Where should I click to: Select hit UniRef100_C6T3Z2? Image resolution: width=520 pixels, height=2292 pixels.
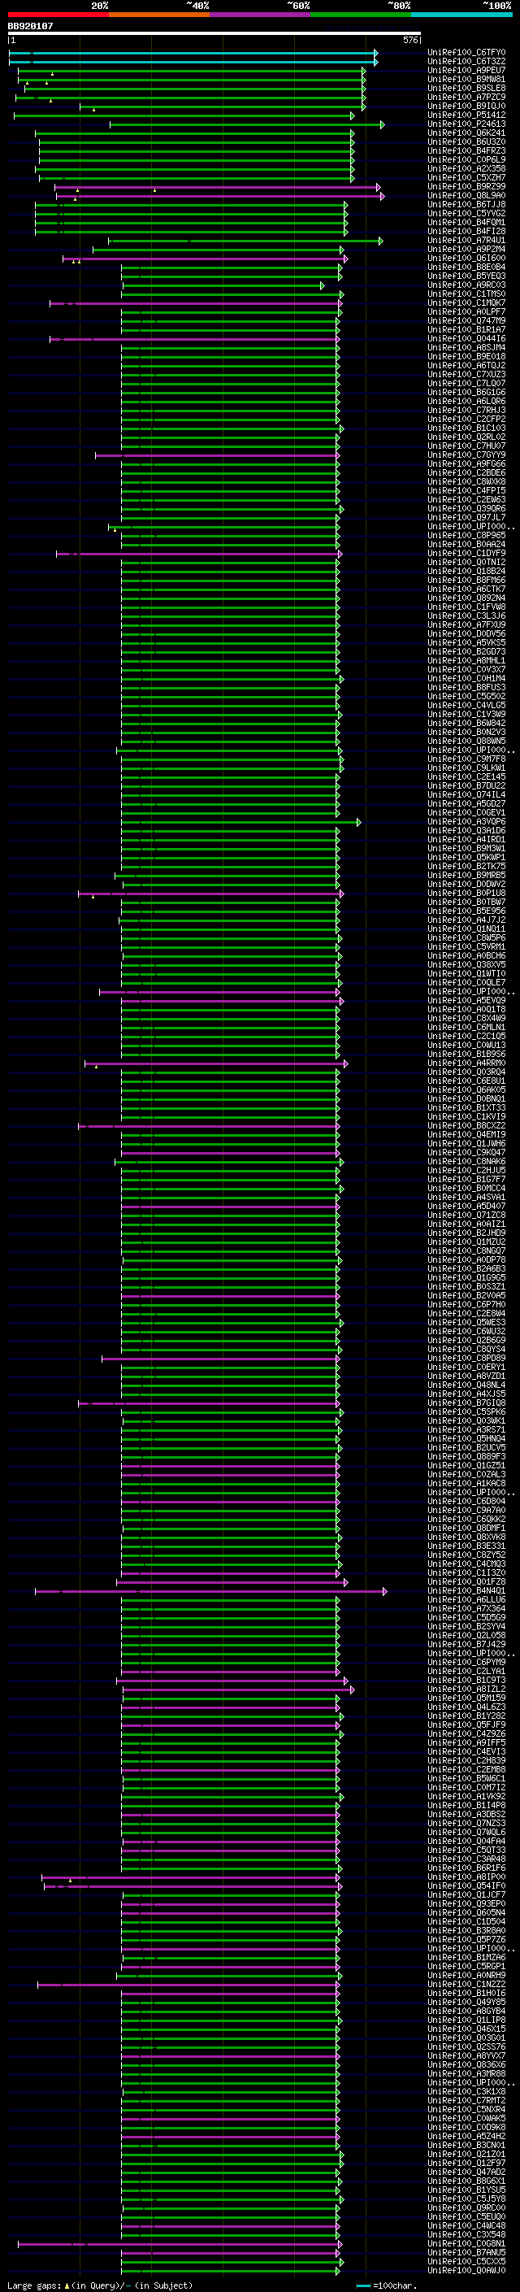click(x=466, y=63)
